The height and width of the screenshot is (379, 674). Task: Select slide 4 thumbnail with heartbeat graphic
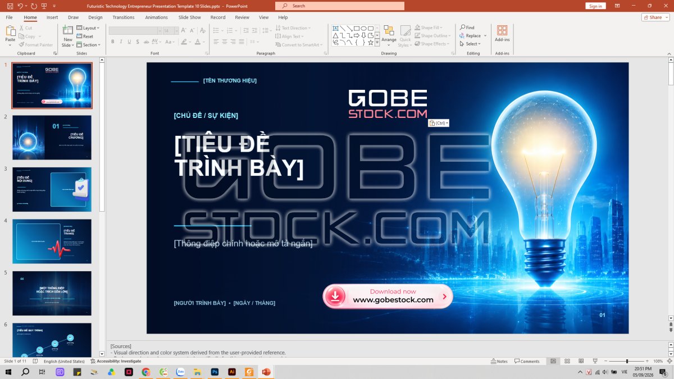[52, 241]
